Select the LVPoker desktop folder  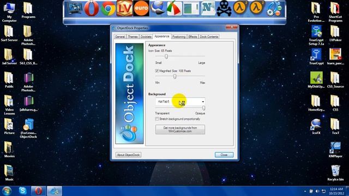coord(335,33)
